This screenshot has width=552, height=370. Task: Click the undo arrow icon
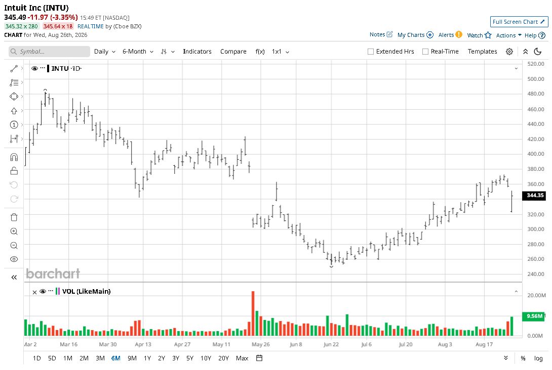[x=14, y=185]
